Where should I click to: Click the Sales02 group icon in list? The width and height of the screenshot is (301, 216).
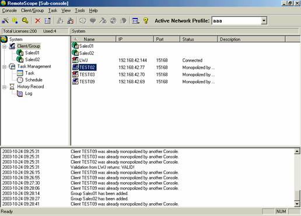pos(75,53)
